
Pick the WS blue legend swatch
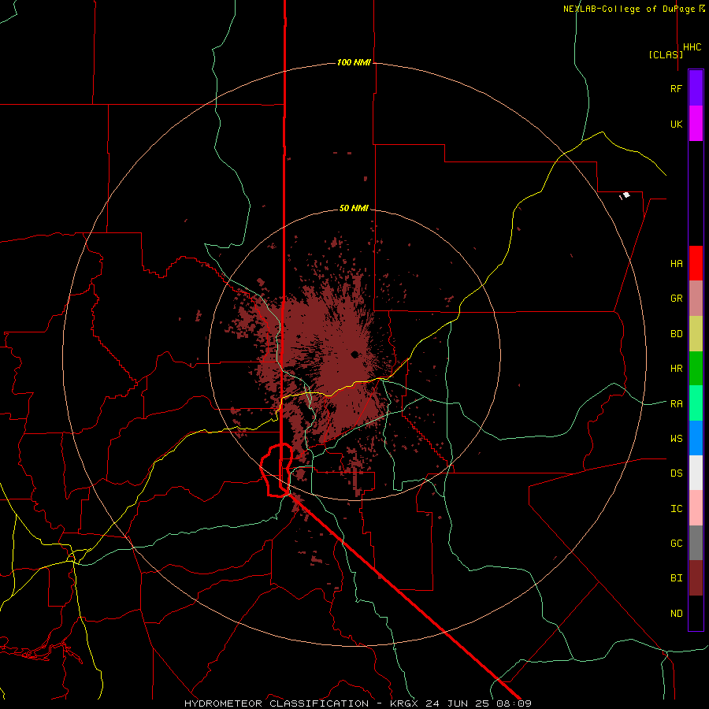tap(696, 438)
